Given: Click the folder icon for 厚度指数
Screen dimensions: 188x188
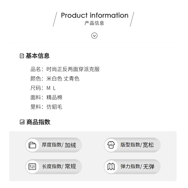Looking at the screenshot, I should click(x=32, y=145).
